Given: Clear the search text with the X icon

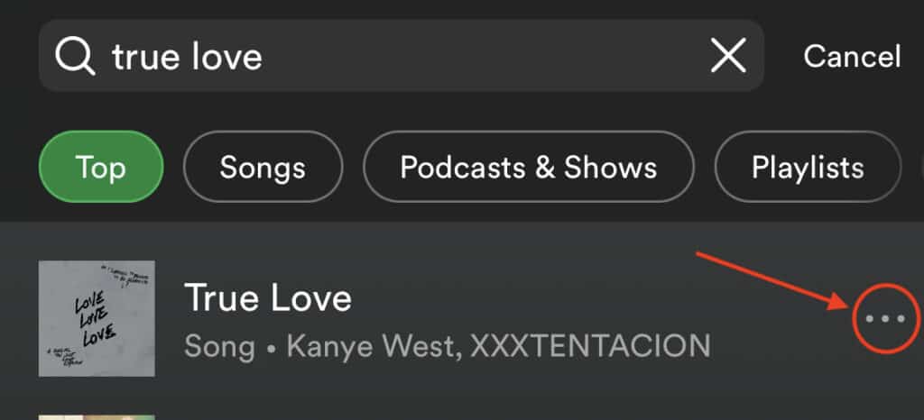Looking at the screenshot, I should (728, 55).
